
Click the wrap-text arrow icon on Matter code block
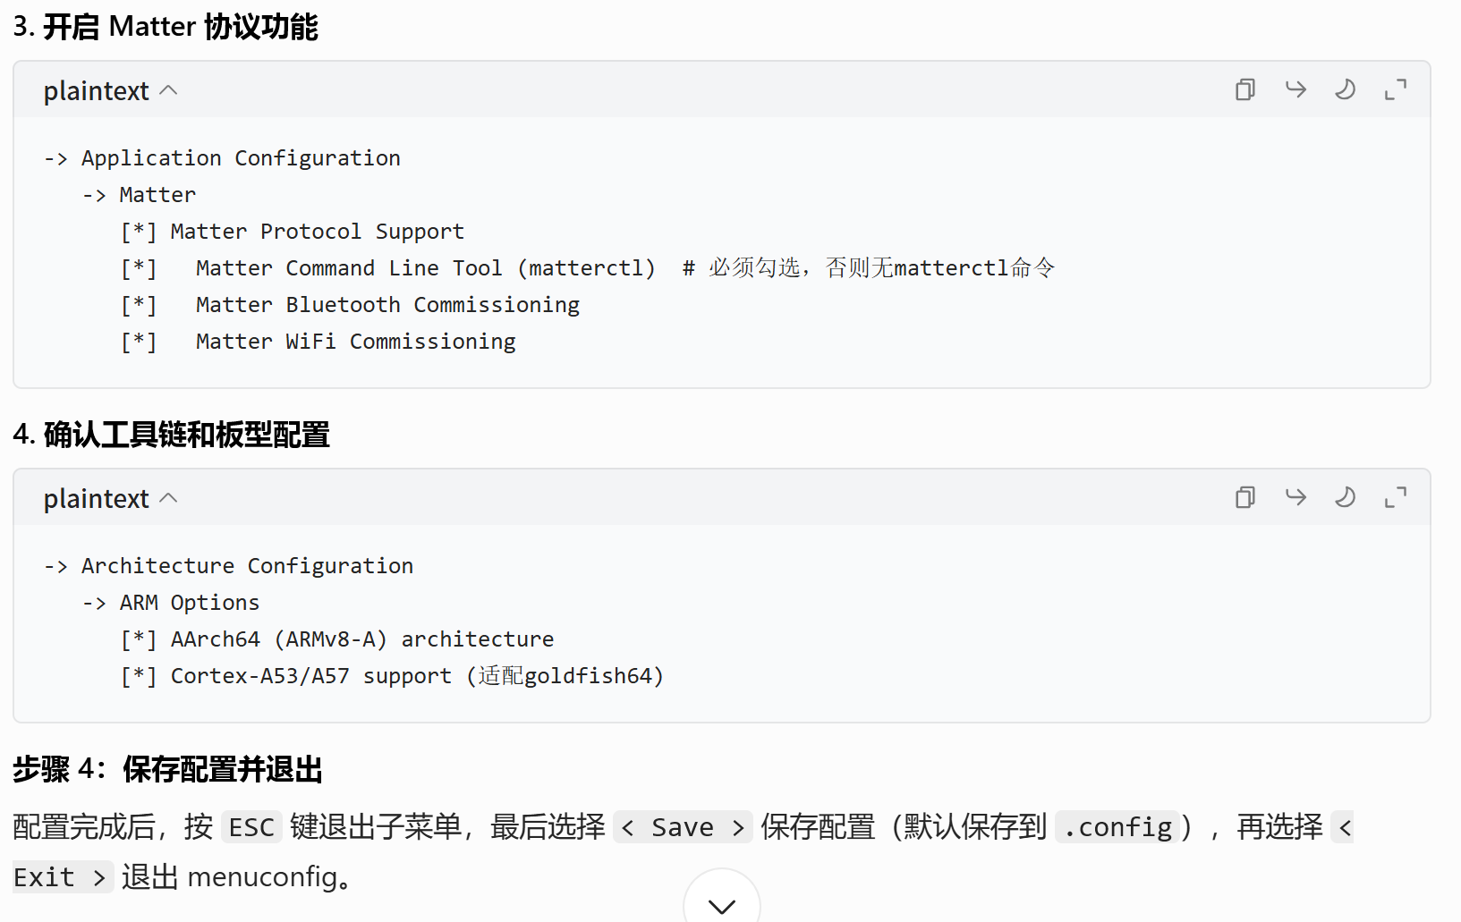(1295, 89)
